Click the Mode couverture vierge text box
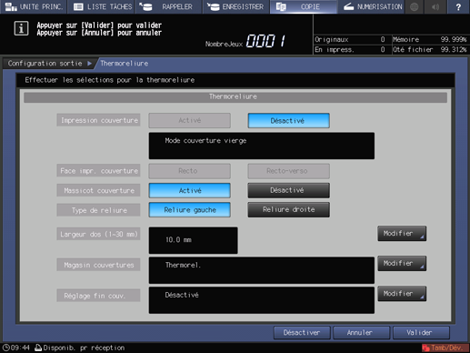Viewport: 470px width, 353px height. click(262, 146)
